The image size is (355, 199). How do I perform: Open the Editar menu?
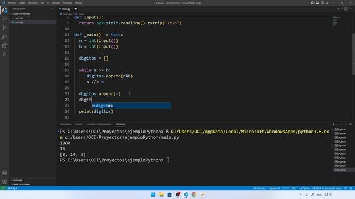(x=22, y=3)
